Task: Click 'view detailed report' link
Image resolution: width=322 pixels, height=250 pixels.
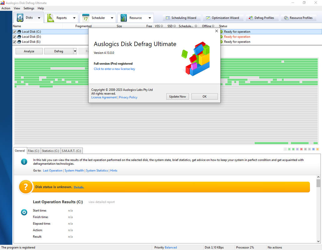Action: coord(102,202)
